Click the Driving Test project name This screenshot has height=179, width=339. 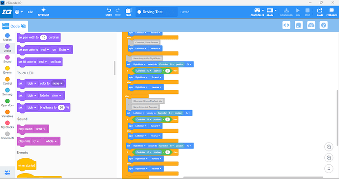(152, 12)
